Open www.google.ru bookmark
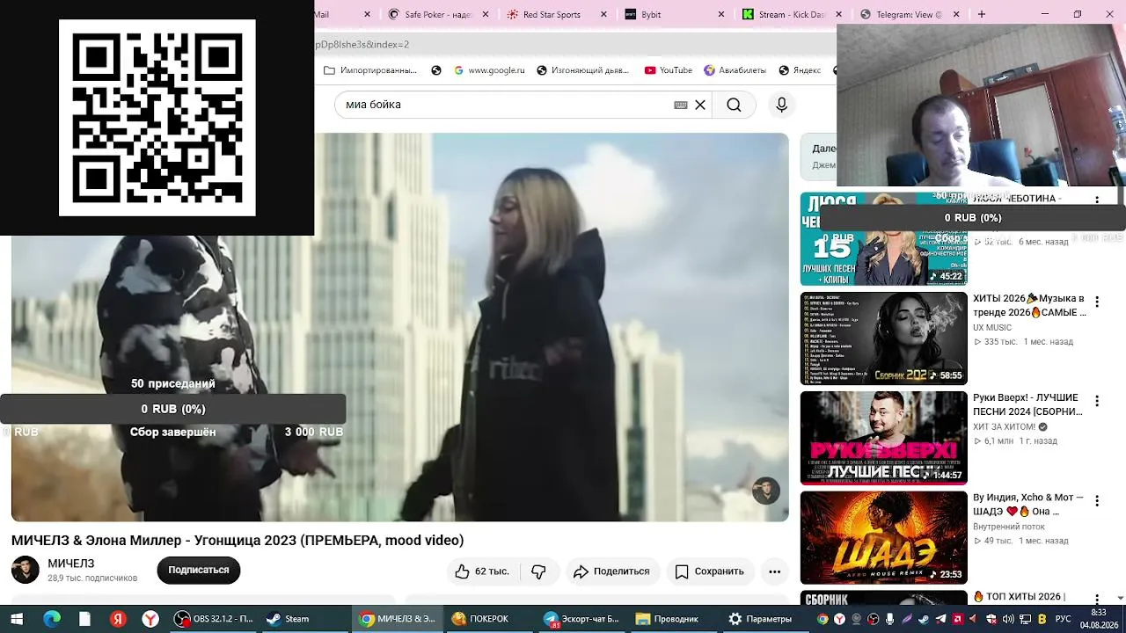Screen dimensions: 1126x633 coord(489,70)
